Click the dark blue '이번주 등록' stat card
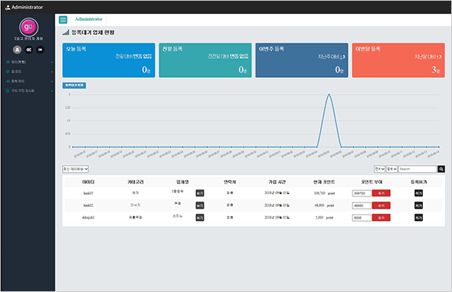452x292 pixels. 302,60
